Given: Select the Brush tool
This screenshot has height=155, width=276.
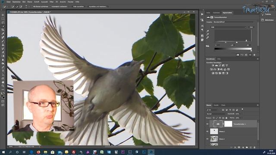Looking at the screenshot, I should pyautogui.click(x=3, y=41).
